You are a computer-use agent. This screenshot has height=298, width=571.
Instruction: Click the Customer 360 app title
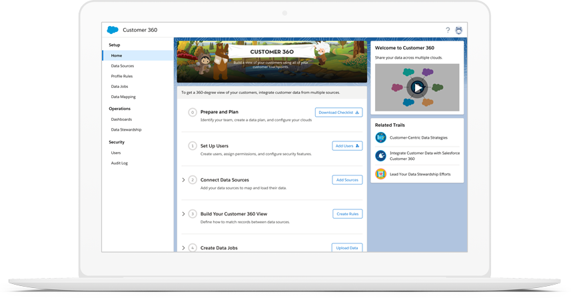pos(140,30)
